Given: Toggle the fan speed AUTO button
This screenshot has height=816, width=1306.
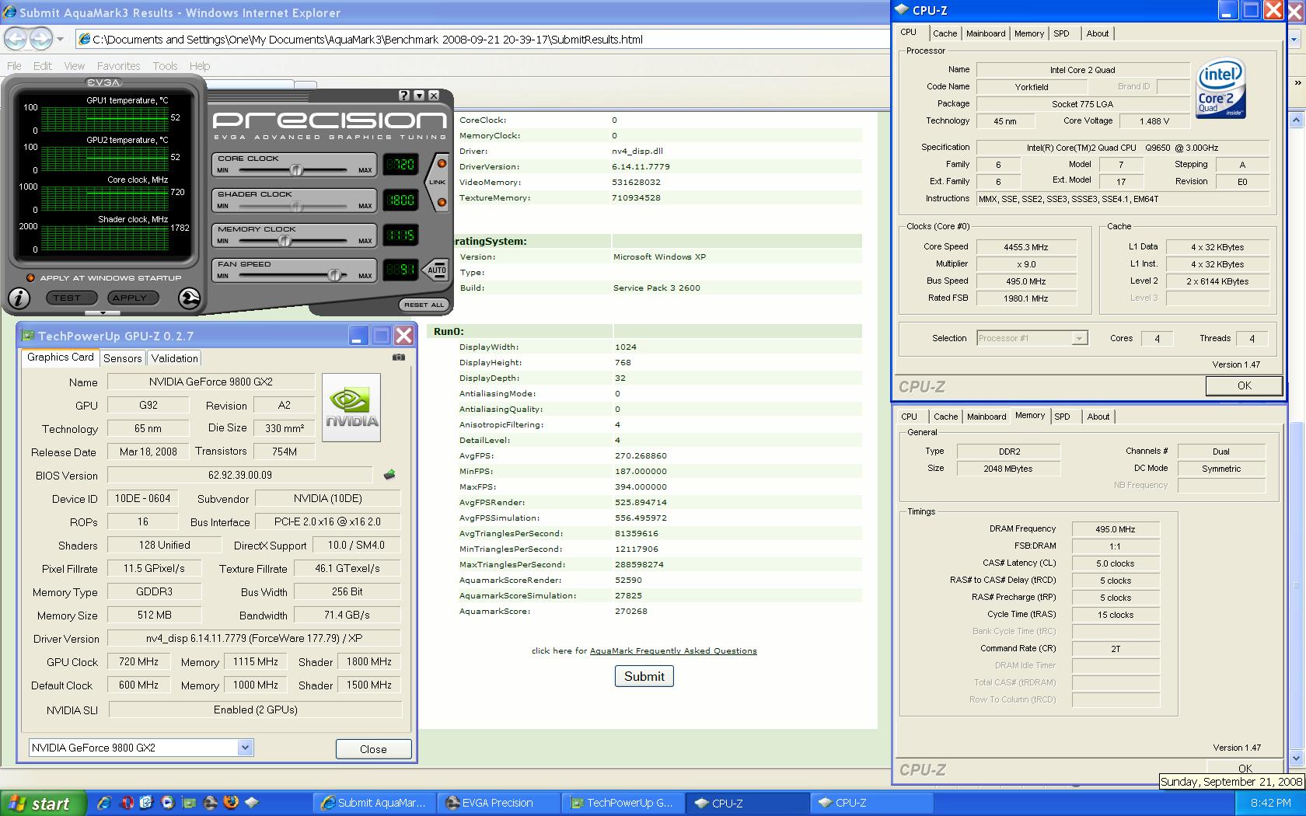Looking at the screenshot, I should pos(437,270).
